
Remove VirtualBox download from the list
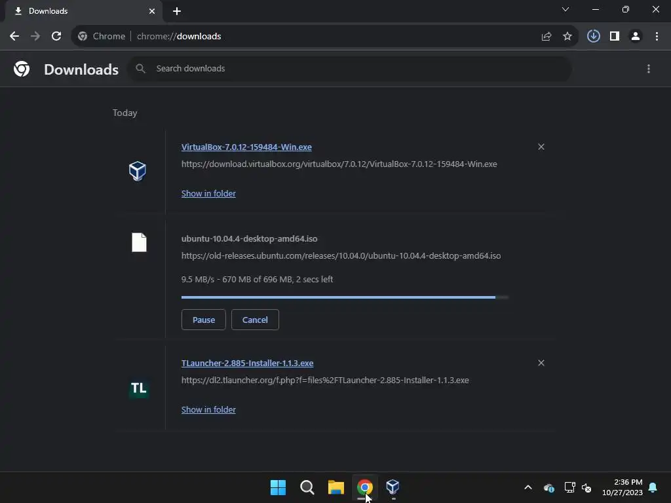click(x=541, y=147)
